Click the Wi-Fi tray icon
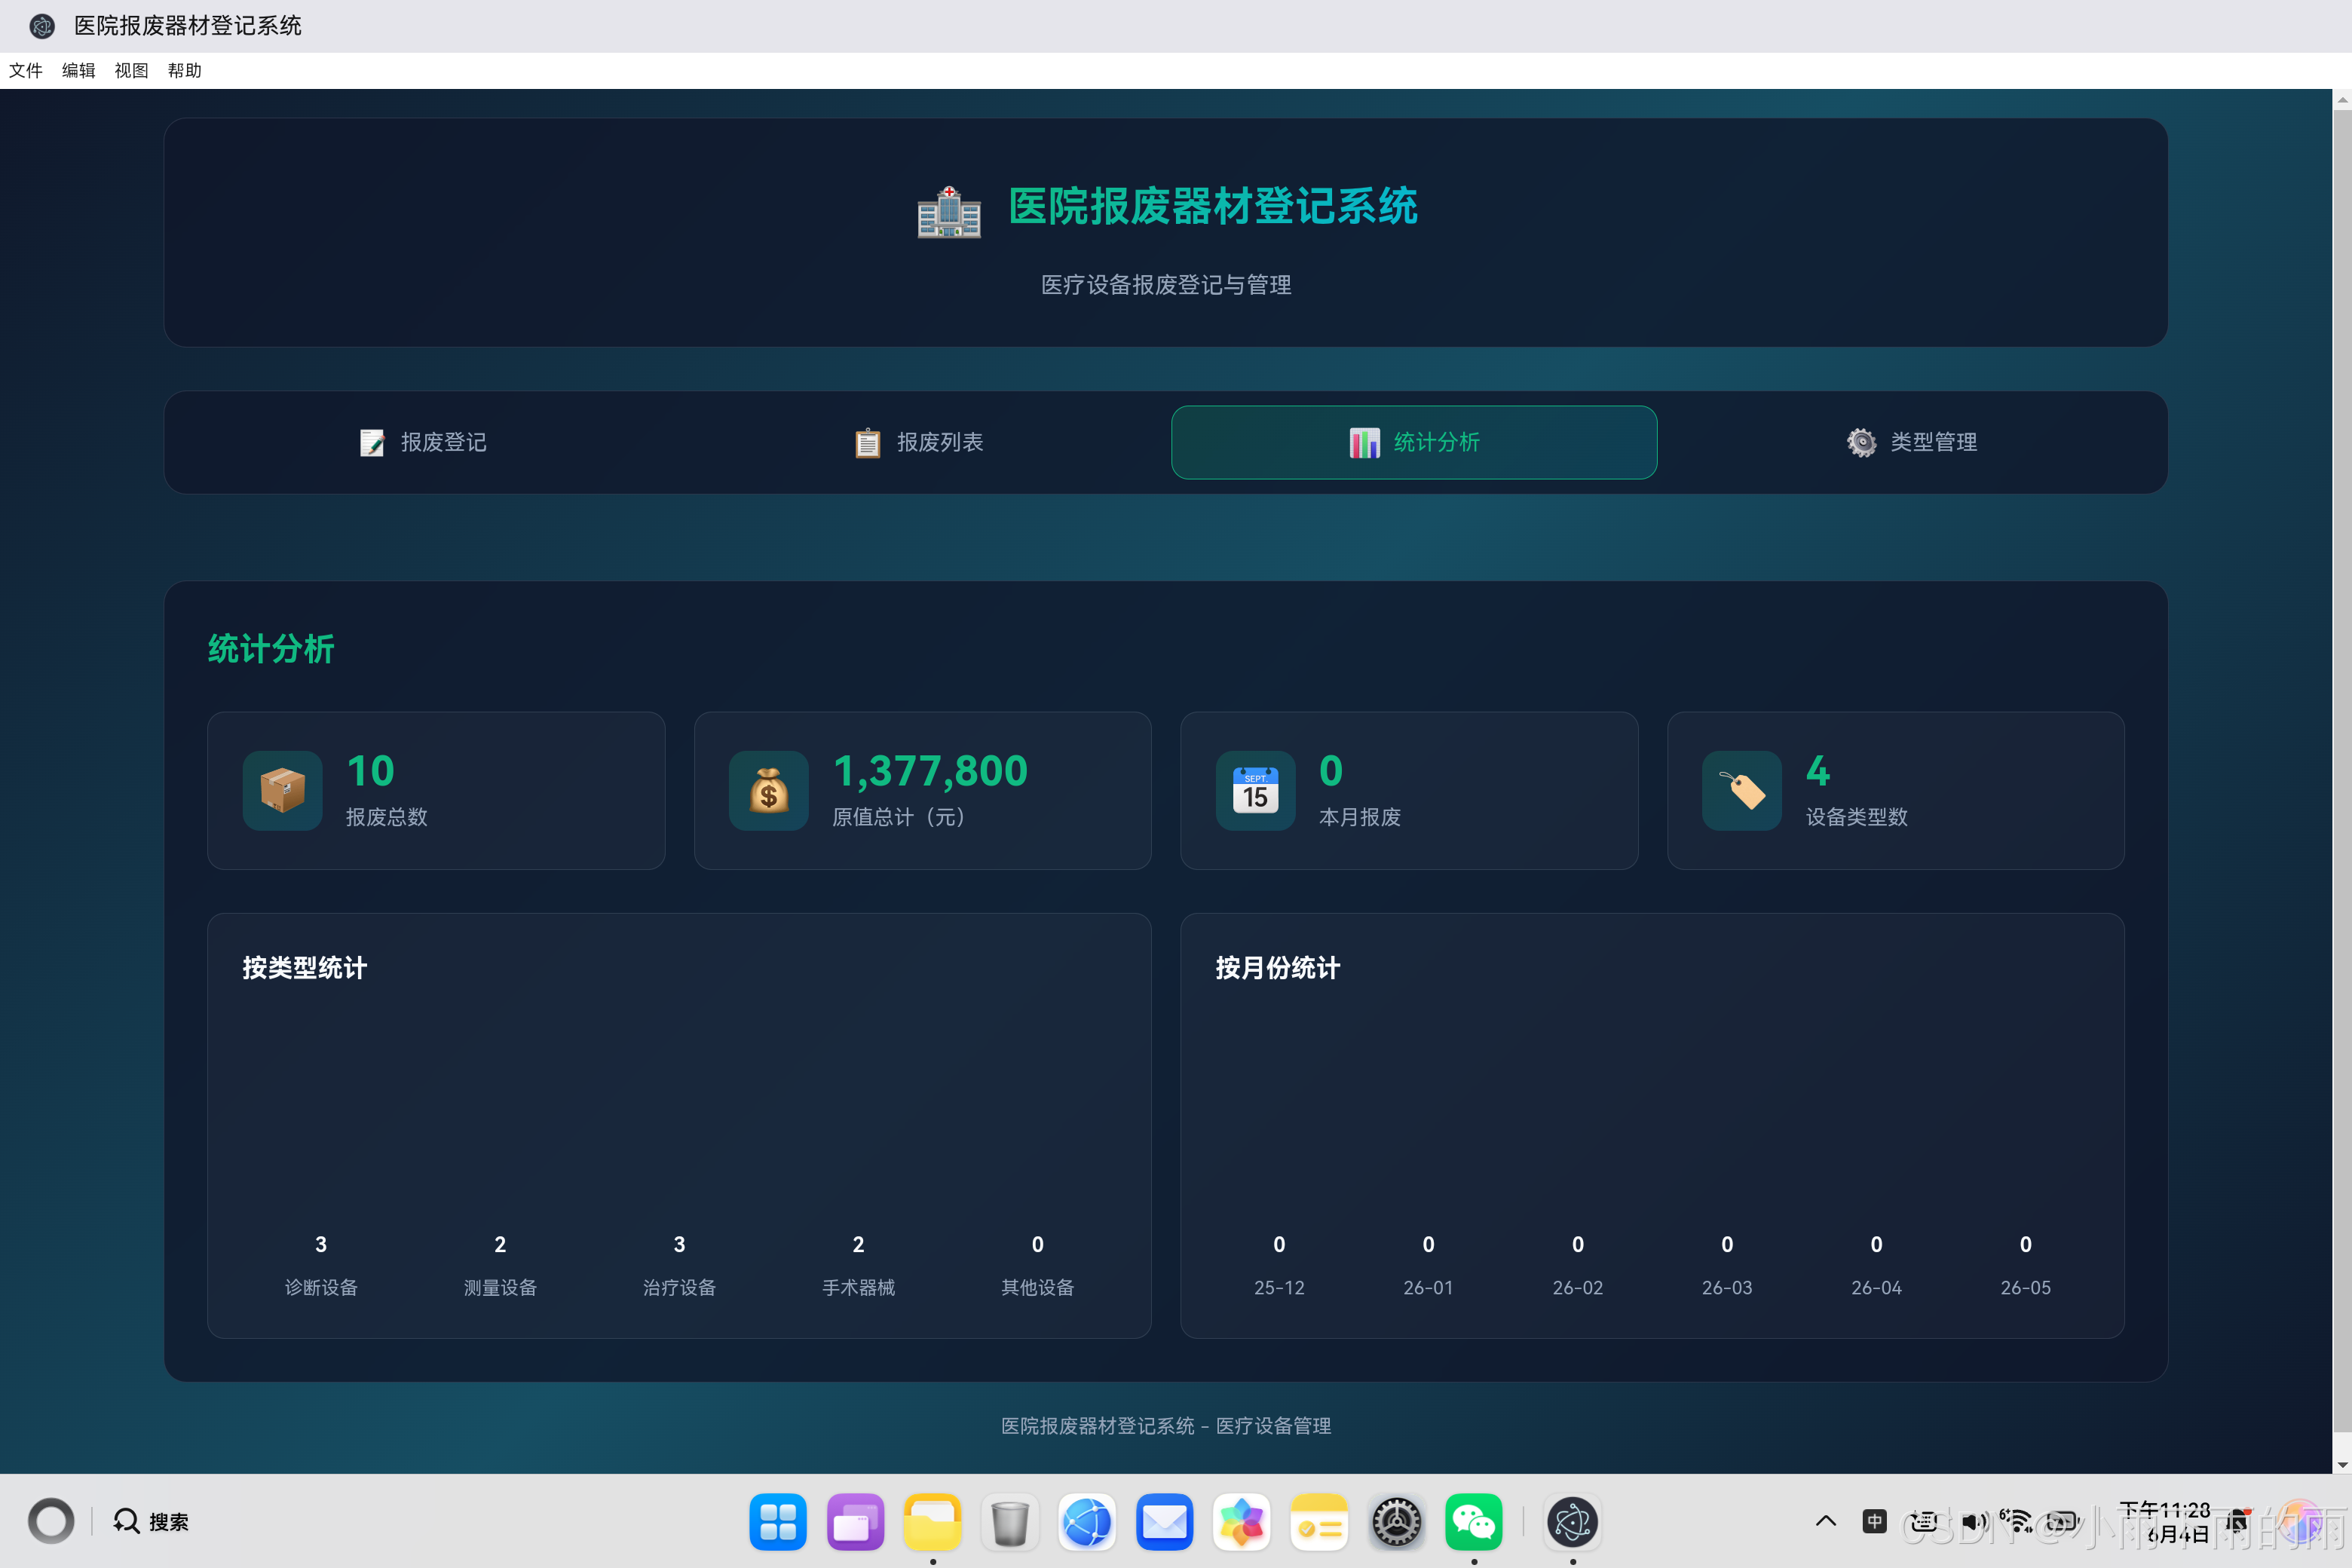 click(2016, 1521)
